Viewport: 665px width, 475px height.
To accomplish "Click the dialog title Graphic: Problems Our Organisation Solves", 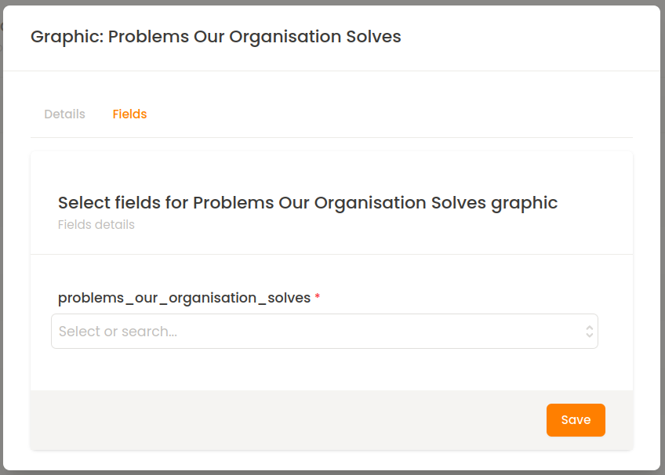I will click(215, 36).
